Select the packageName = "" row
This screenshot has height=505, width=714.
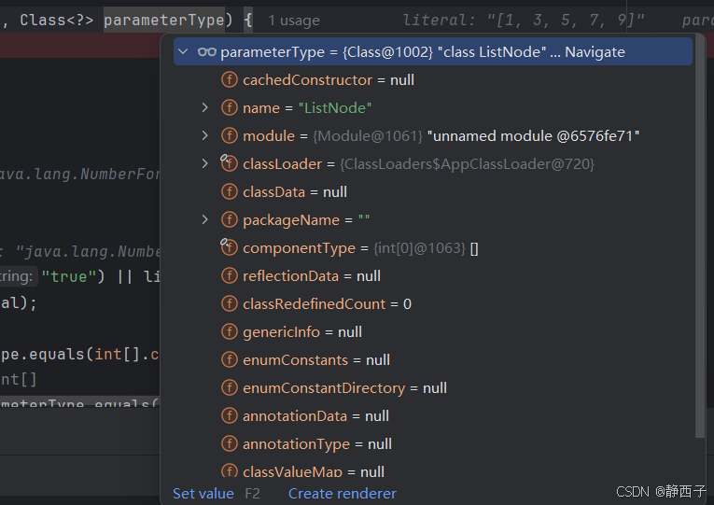point(432,220)
